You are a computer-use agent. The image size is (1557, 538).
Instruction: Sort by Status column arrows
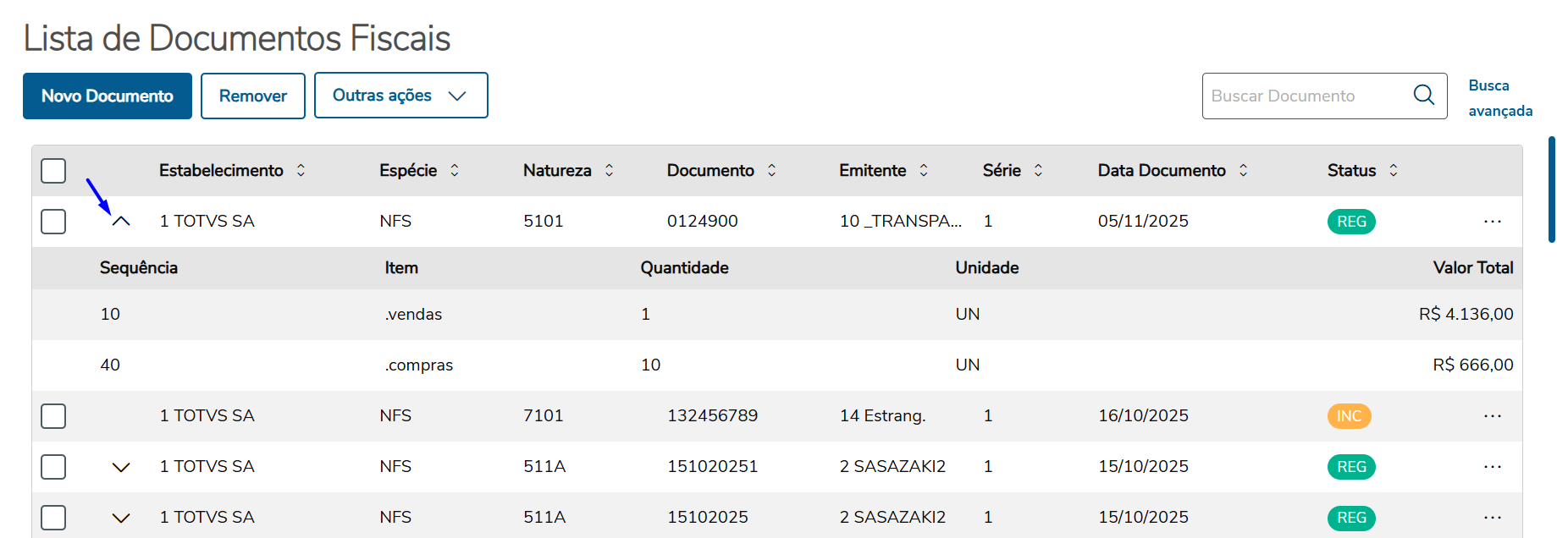(1394, 170)
